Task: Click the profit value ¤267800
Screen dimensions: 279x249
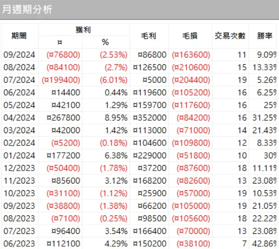Action: tap(63, 118)
